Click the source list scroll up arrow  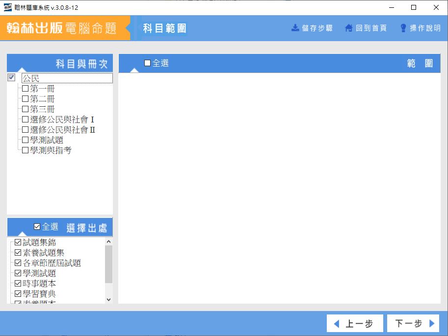[108, 241]
